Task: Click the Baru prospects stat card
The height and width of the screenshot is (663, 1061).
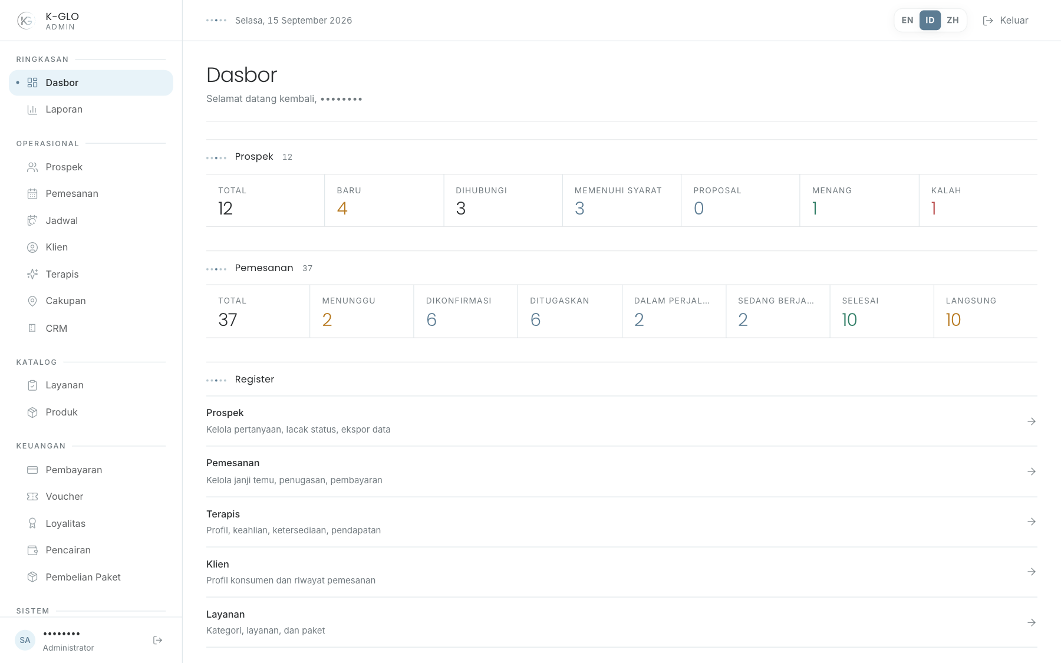Action: coord(384,200)
